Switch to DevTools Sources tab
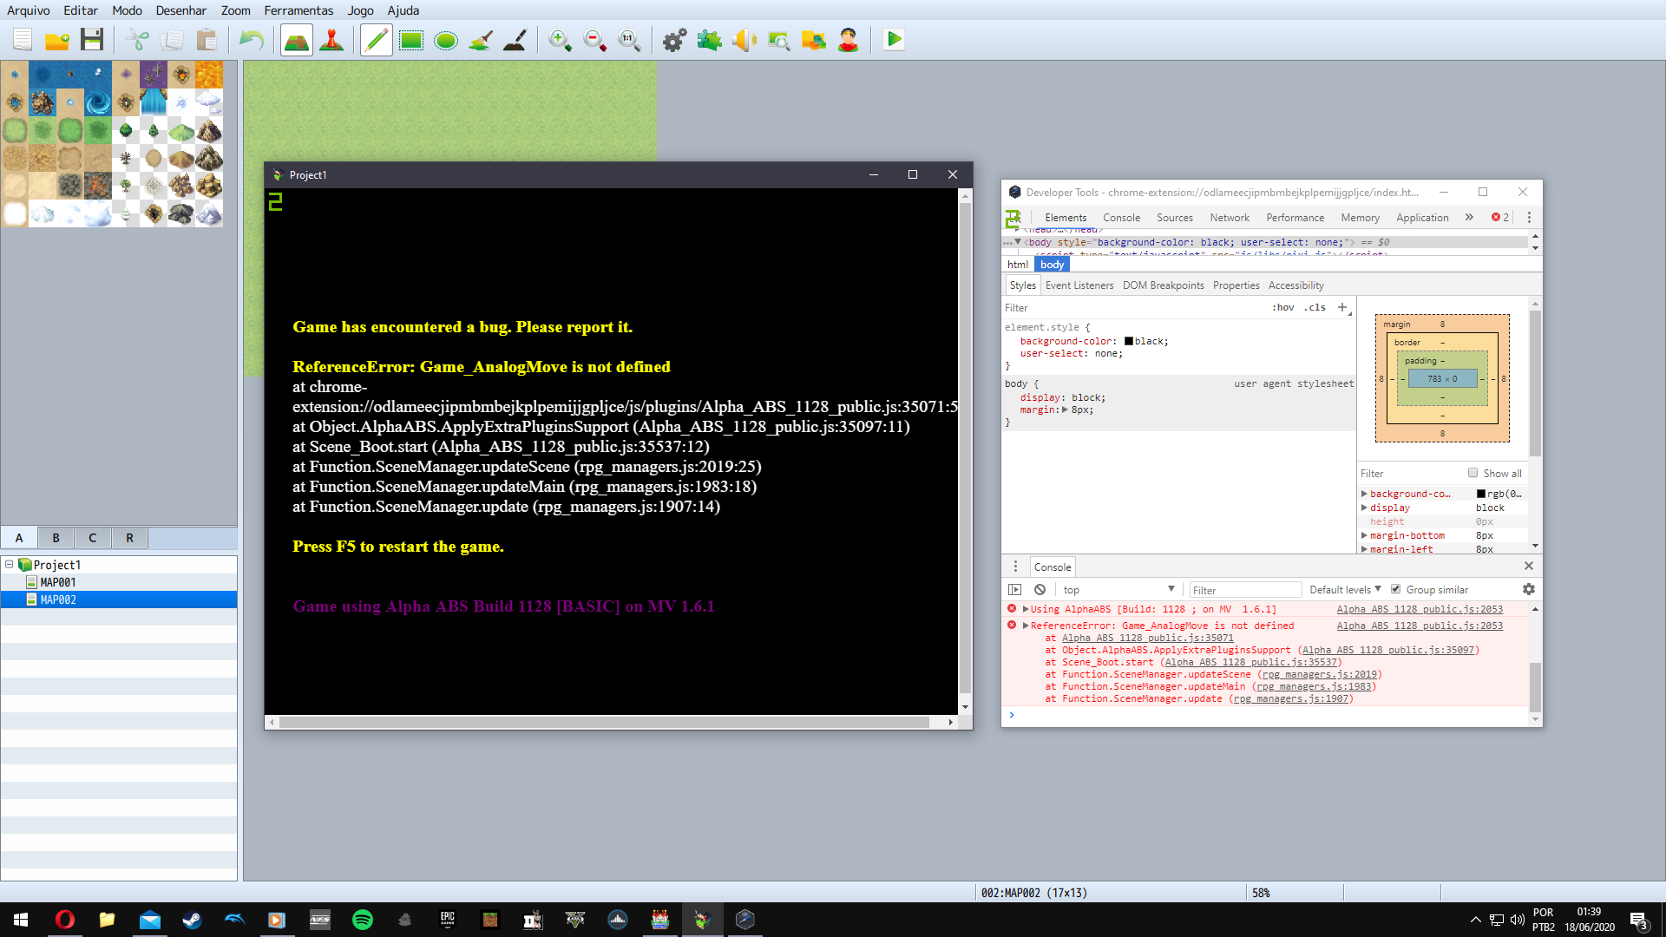 tap(1174, 218)
